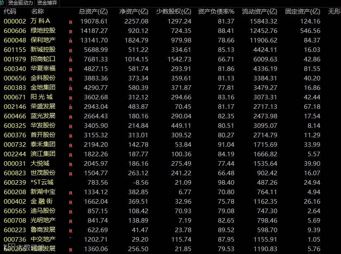Click the R marker beside 金地集团
Screen dimensions: 341x254
point(71,88)
